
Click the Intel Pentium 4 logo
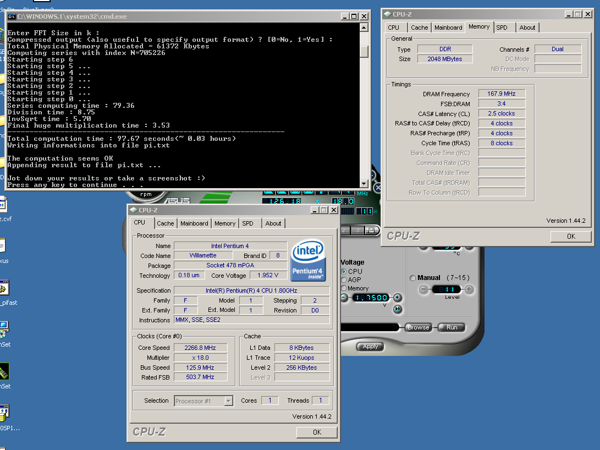click(x=308, y=260)
